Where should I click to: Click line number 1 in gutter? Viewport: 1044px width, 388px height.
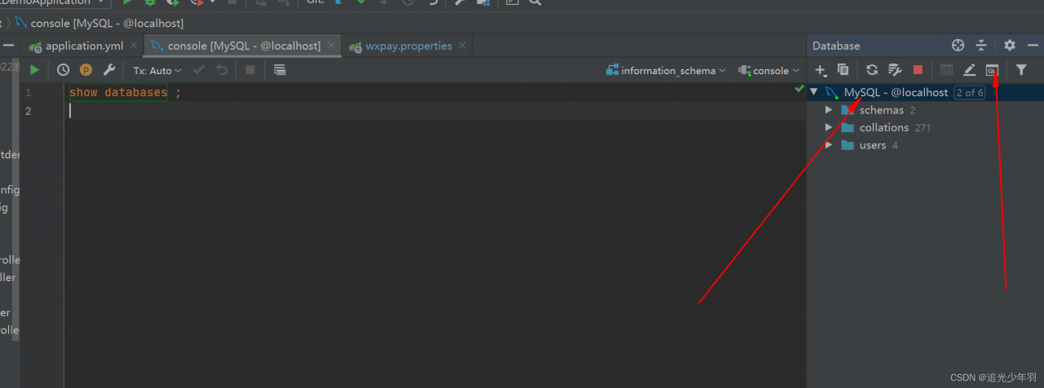pos(28,92)
